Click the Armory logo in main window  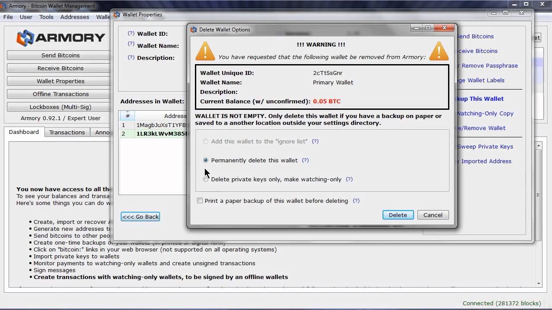[x=61, y=38]
